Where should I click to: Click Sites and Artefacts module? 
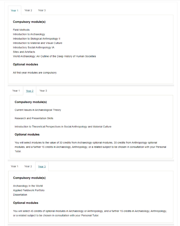(x=24, y=52)
